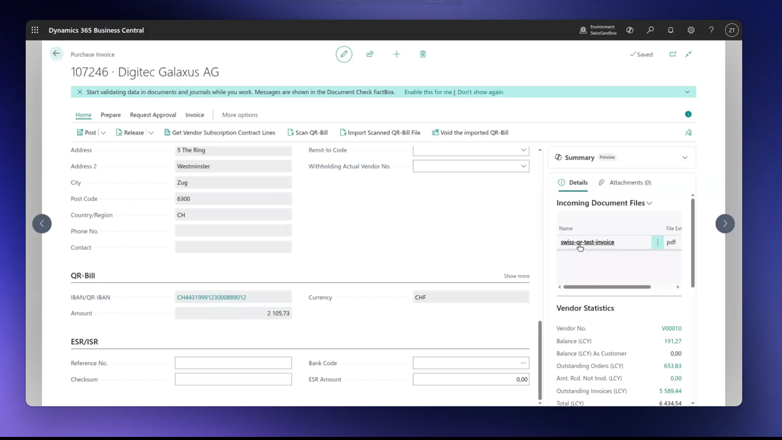Open the ZT user account avatar
Screen dimensions: 782x440
click(731, 30)
